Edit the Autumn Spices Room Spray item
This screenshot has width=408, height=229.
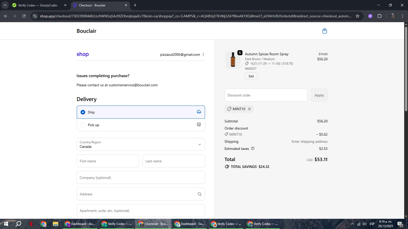251,76
